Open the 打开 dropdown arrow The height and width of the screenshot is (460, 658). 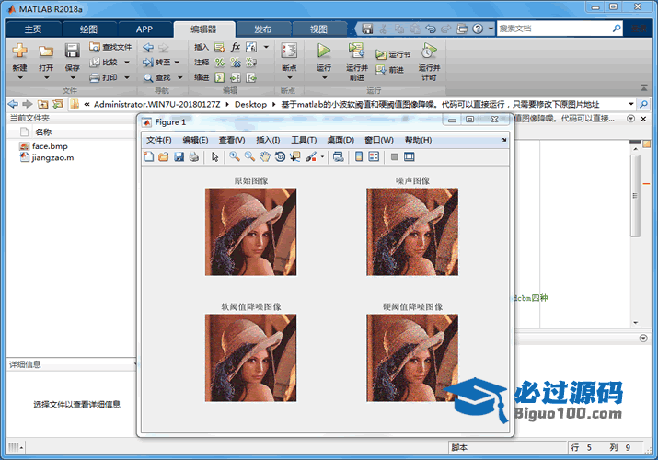pyautogui.click(x=46, y=77)
